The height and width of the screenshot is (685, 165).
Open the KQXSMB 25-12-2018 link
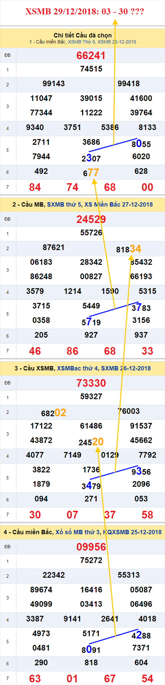coord(132,532)
